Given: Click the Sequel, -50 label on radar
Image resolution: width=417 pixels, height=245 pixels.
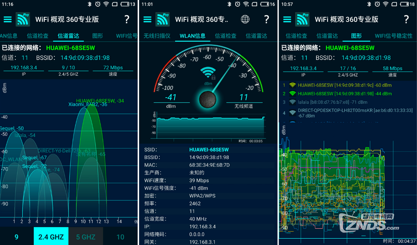Looking at the screenshot, I should coord(12,128).
